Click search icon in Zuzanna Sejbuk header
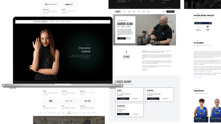Image resolution: width=221 pixels, height=124 pixels. click(88, 22)
